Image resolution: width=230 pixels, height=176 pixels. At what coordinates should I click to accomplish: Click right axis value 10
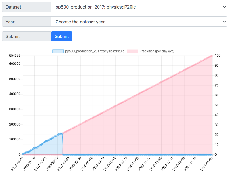tap(217, 145)
